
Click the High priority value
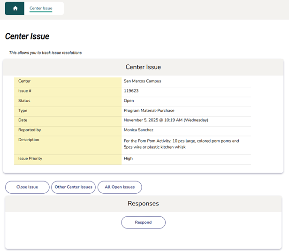click(x=128, y=159)
